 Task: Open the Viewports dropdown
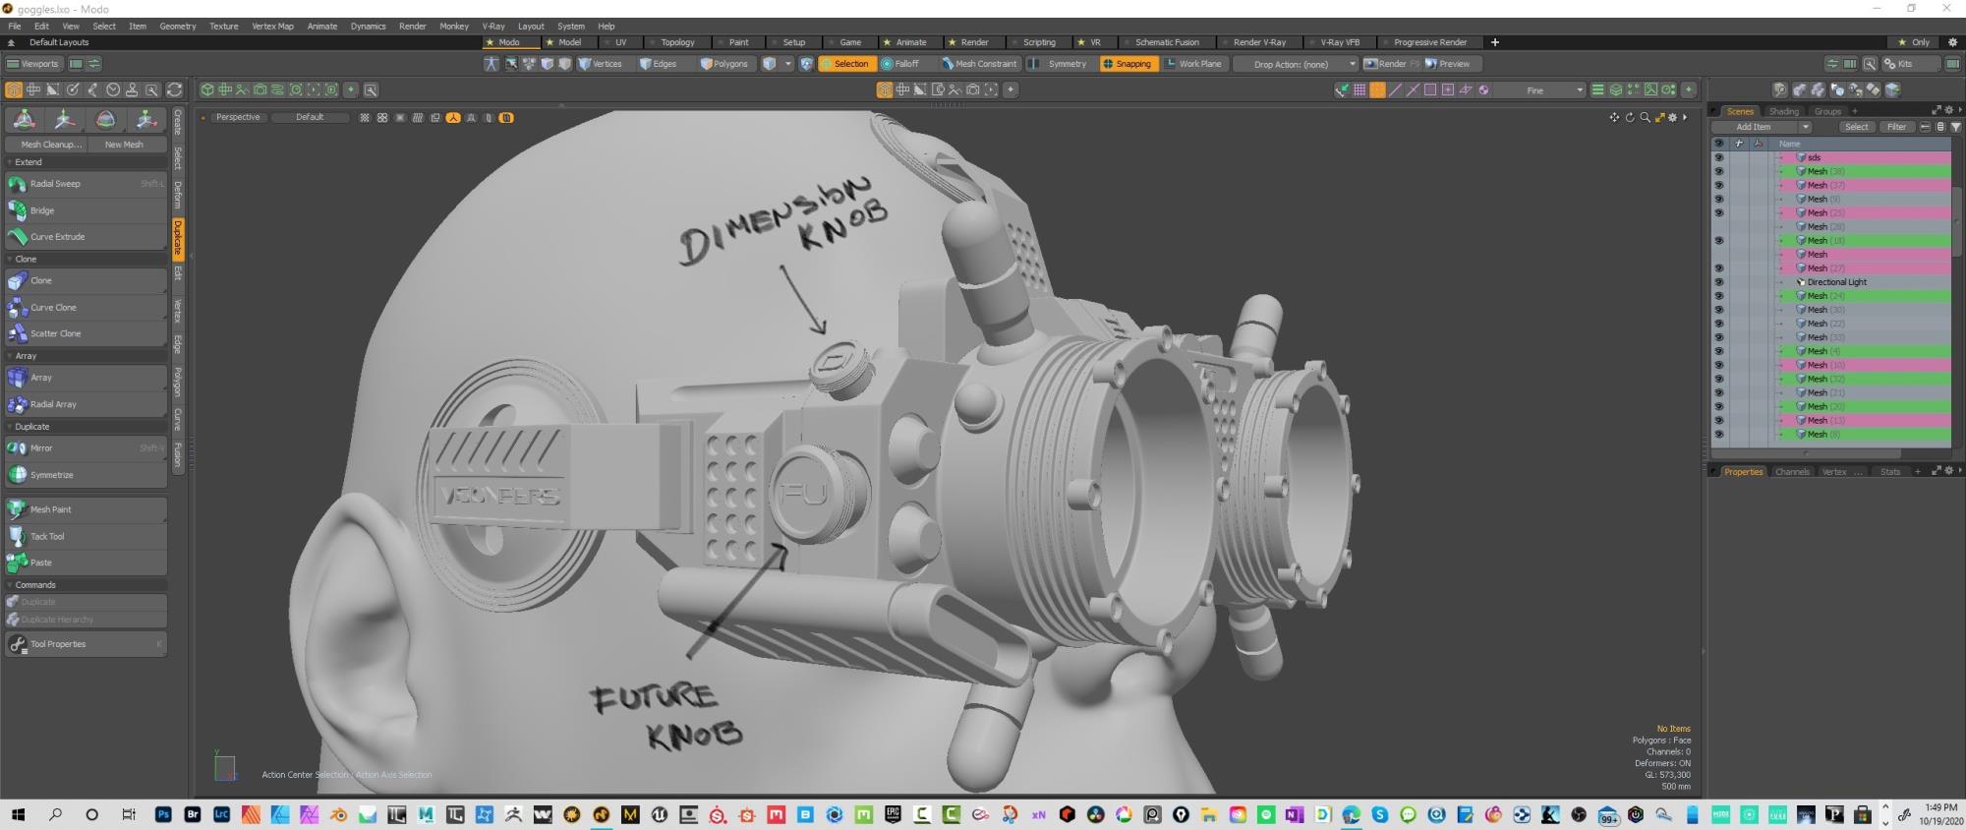[x=34, y=64]
